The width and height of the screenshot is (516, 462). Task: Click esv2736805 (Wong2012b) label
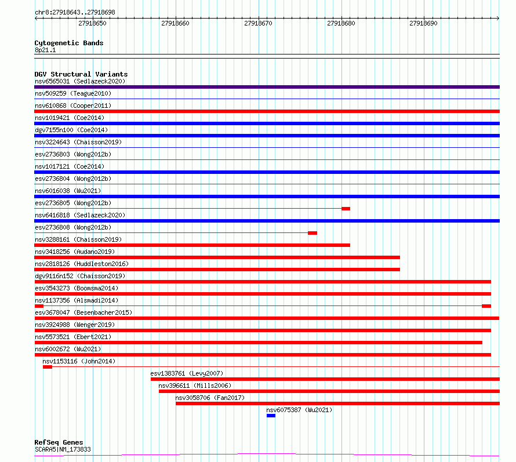point(73,203)
